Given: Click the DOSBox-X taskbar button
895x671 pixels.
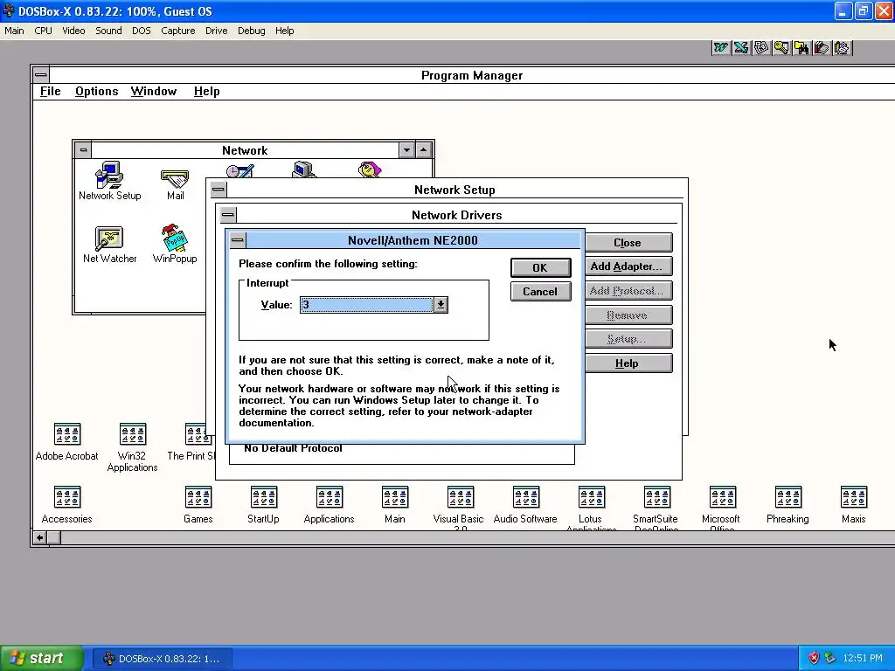Looking at the screenshot, I should point(163,659).
